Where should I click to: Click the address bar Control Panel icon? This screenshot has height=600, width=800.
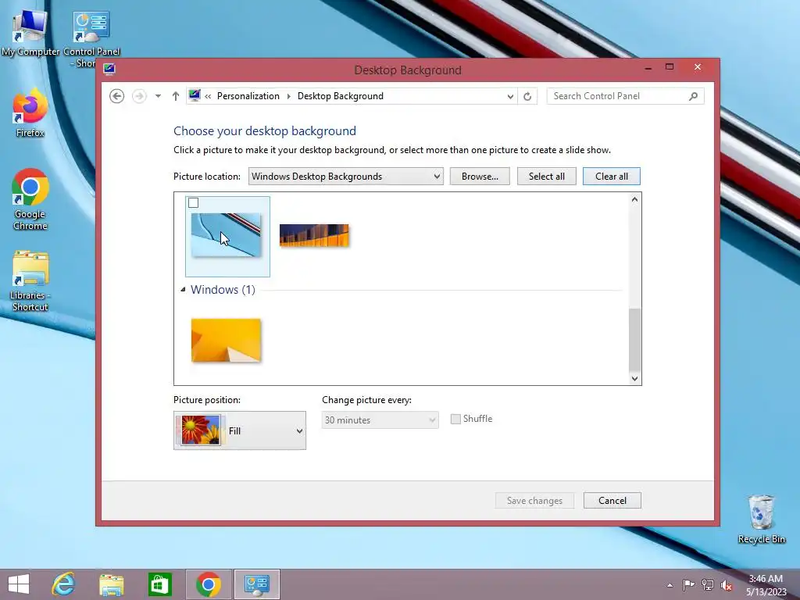(195, 95)
